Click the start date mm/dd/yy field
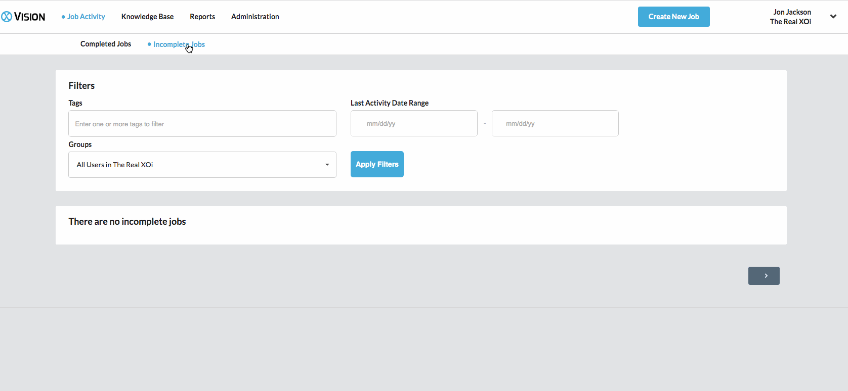Screen dimensions: 848x391 coord(413,123)
